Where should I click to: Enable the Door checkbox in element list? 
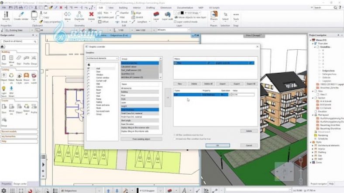[89, 72]
